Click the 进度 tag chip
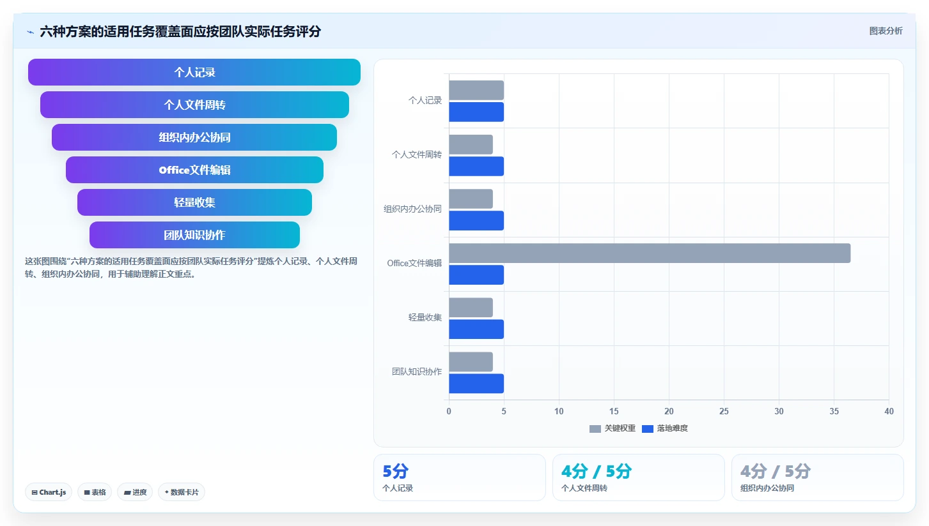The image size is (929, 526). click(x=135, y=492)
